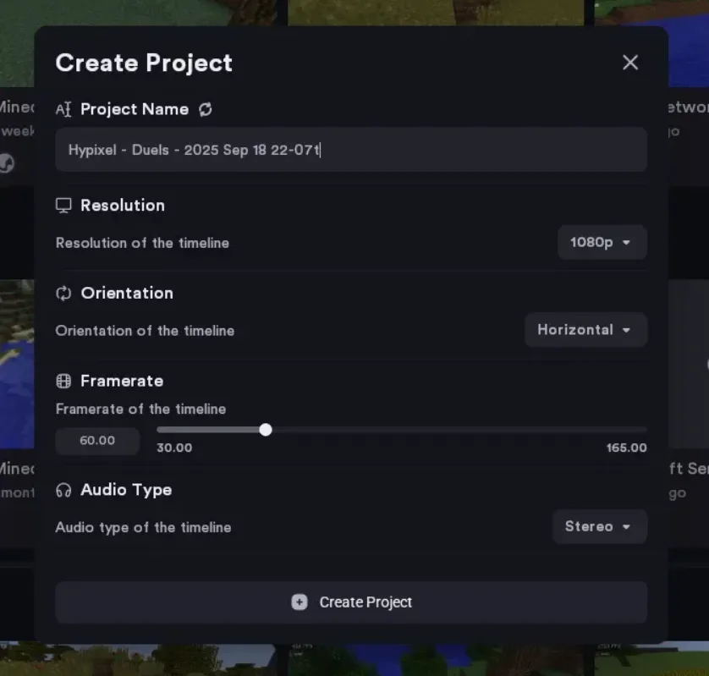Click the Project Name text field
Viewport: 709px width, 676px height.
click(351, 150)
